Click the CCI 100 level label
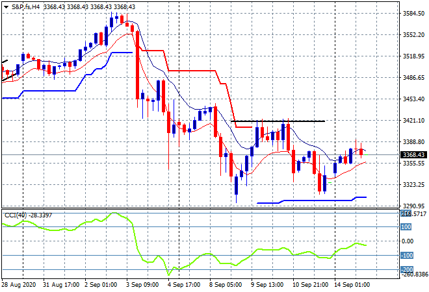429x292 pixels. pos(406,227)
